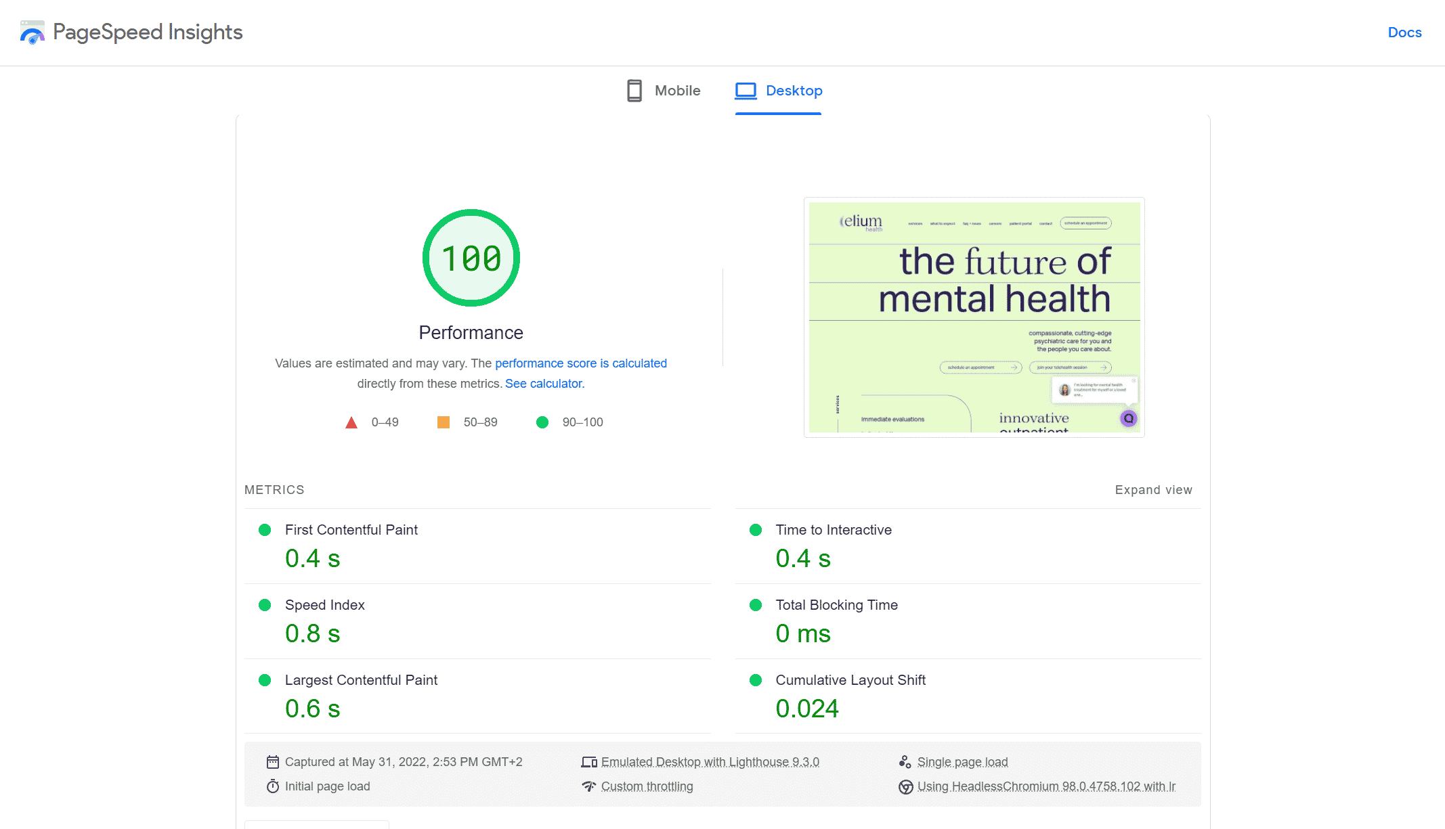Click Emulated Desktop with Lighthouse 9.3.0
The image size is (1445, 829).
coord(710,762)
